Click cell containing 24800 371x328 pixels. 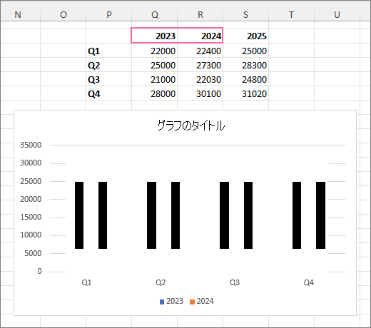pos(246,79)
